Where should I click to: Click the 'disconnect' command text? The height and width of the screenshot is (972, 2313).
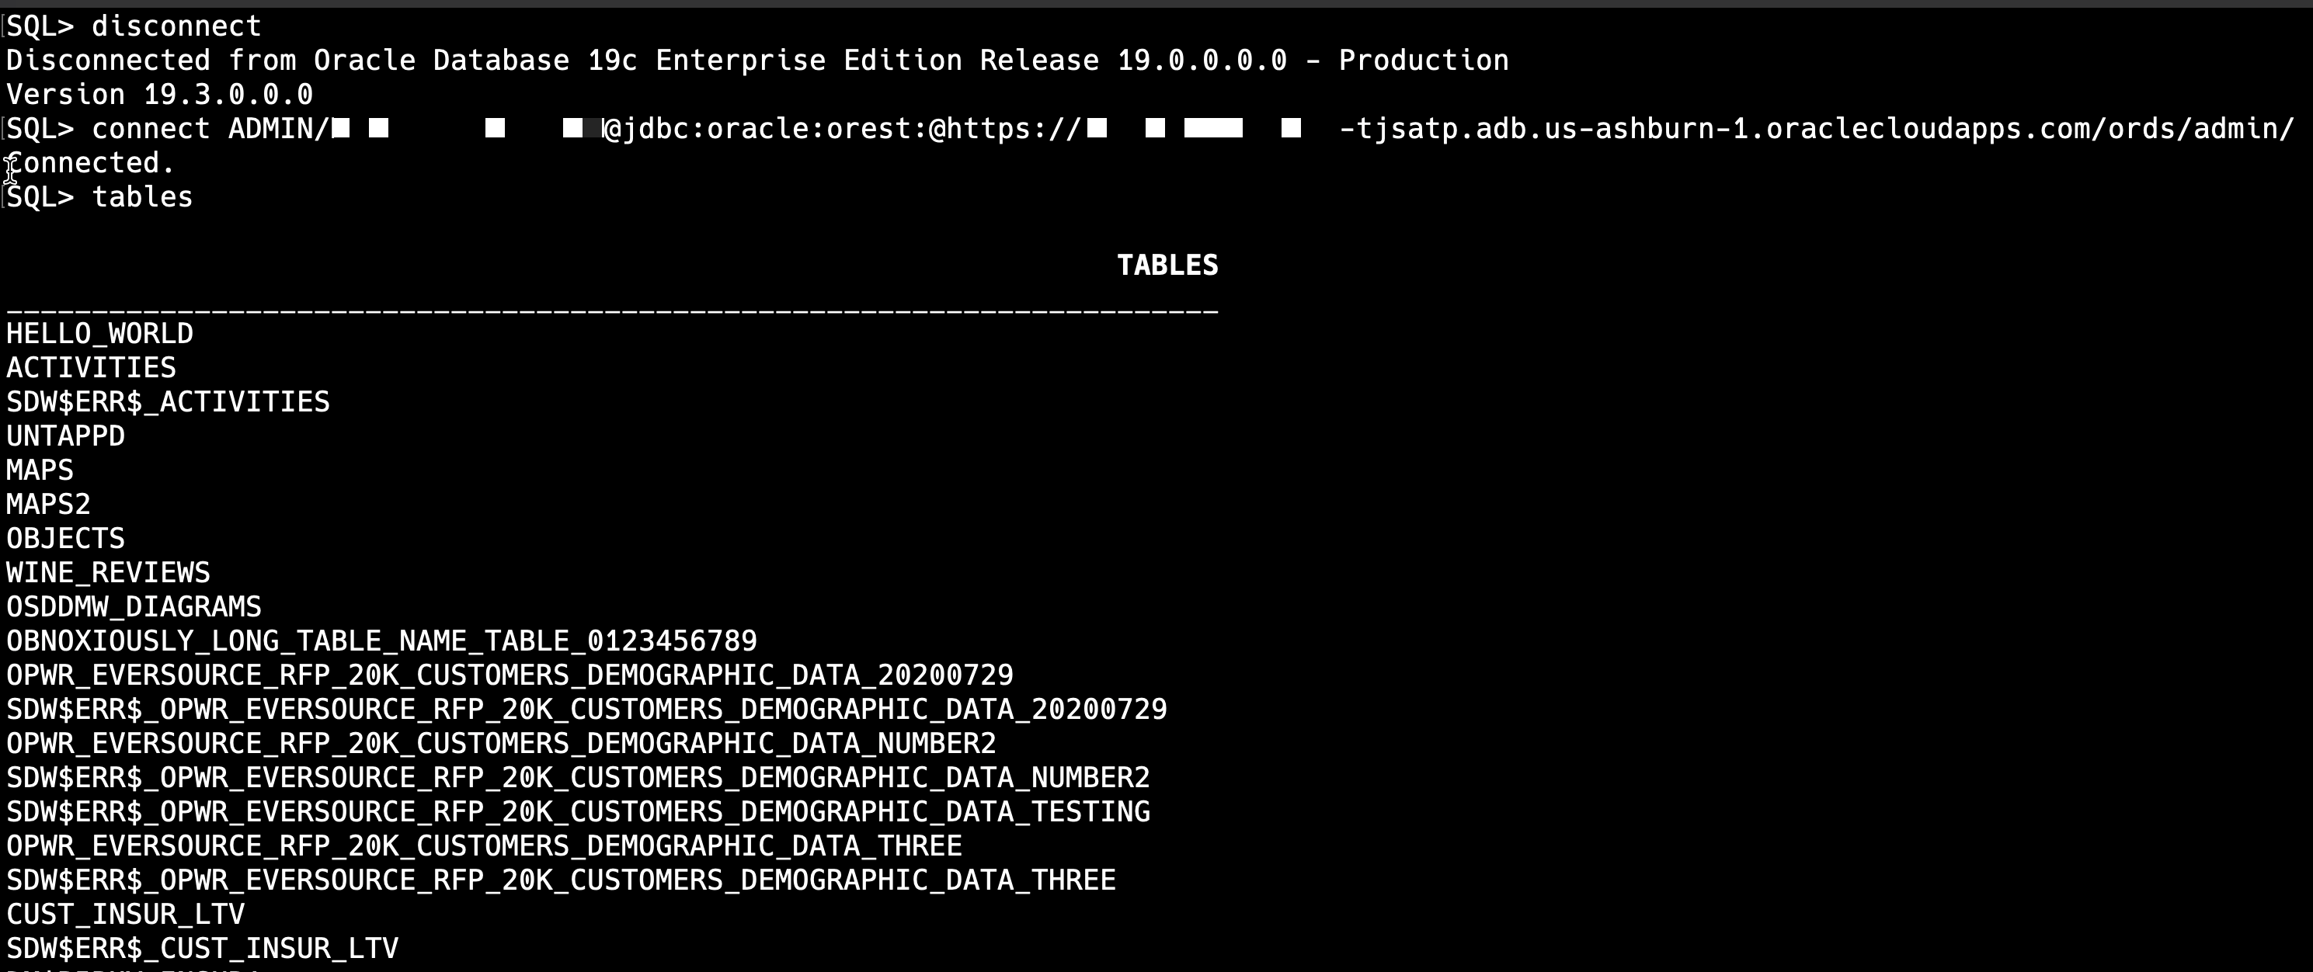[176, 26]
